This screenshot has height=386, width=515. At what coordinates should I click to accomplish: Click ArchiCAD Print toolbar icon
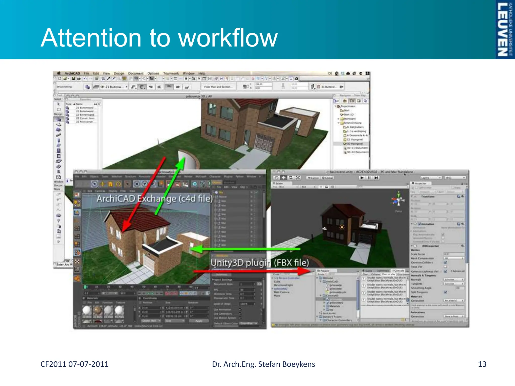79,79
